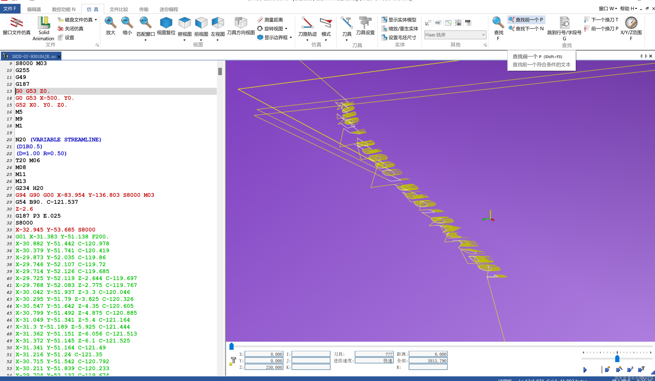Open the 刀具 tool button
The image size is (655, 381).
pos(347,26)
